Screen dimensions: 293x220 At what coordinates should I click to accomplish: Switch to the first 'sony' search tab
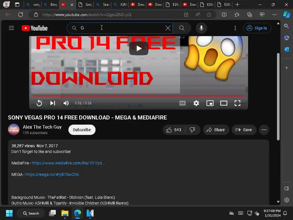[x=33, y=5]
